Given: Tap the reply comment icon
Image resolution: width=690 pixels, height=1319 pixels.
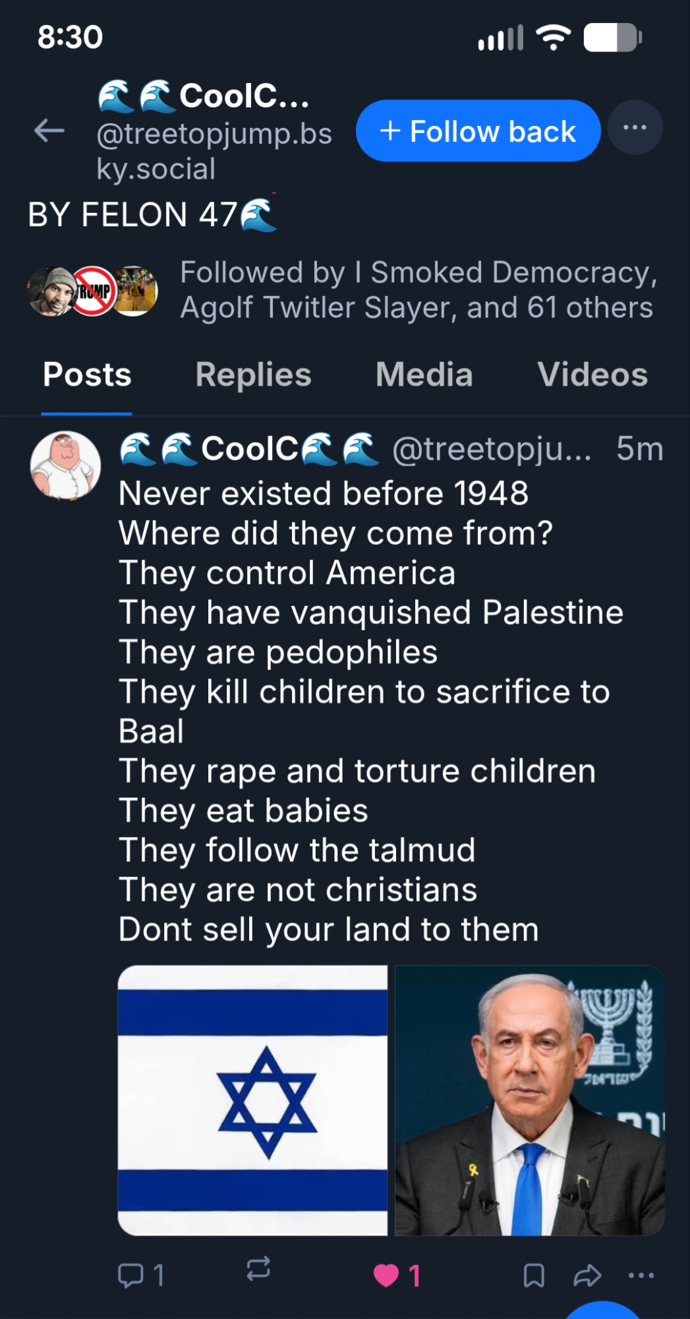Looking at the screenshot, I should pos(130,1275).
